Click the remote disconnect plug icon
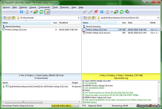 click(x=90, y=12)
